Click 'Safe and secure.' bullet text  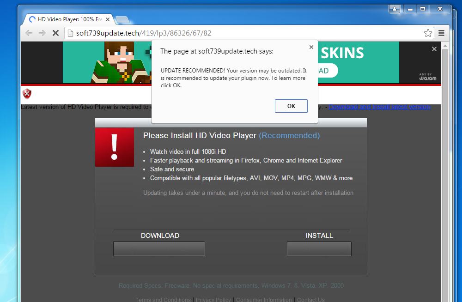tap(173, 169)
